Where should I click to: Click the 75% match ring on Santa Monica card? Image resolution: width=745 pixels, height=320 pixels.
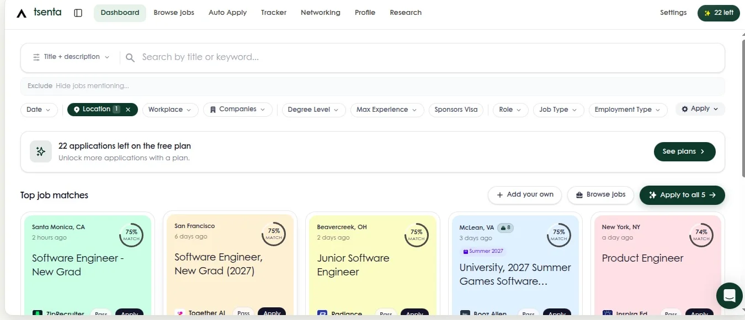pyautogui.click(x=131, y=235)
